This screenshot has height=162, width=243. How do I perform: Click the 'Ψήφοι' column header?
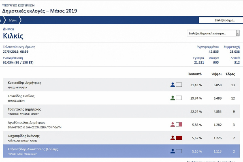pyautogui.click(x=216, y=74)
